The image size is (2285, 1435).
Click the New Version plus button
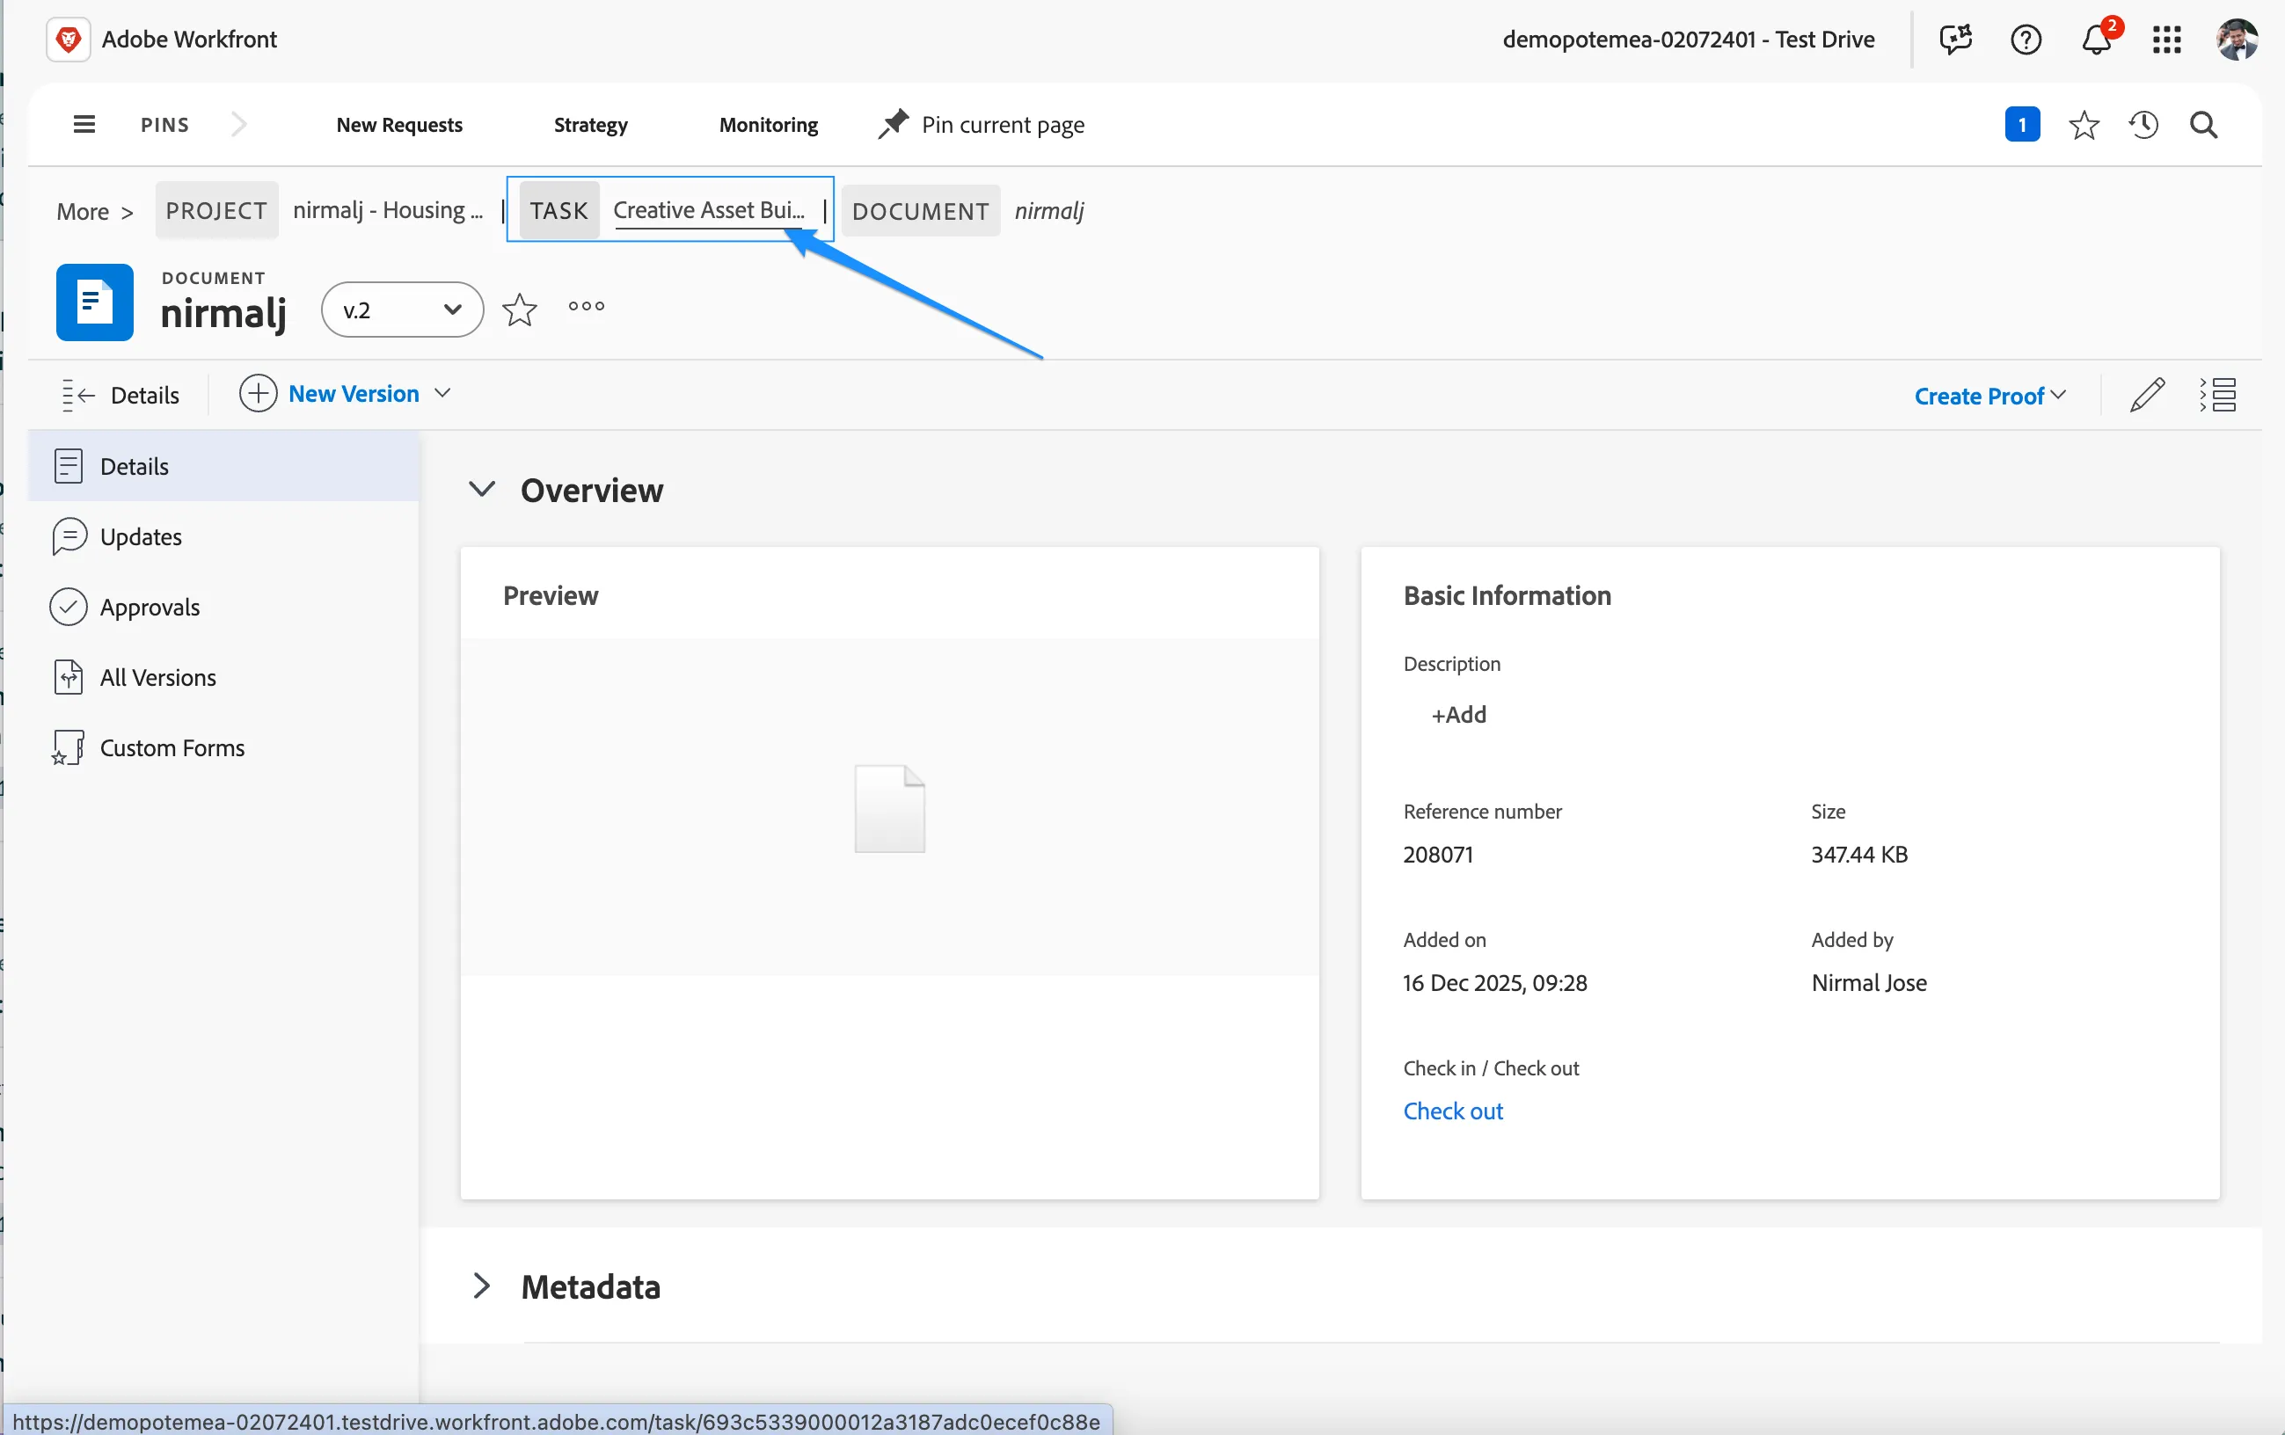point(258,393)
